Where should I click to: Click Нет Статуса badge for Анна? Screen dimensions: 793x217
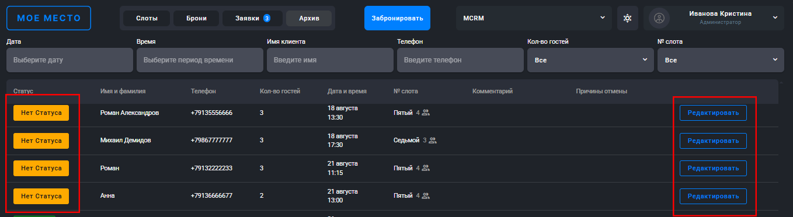pyautogui.click(x=41, y=197)
